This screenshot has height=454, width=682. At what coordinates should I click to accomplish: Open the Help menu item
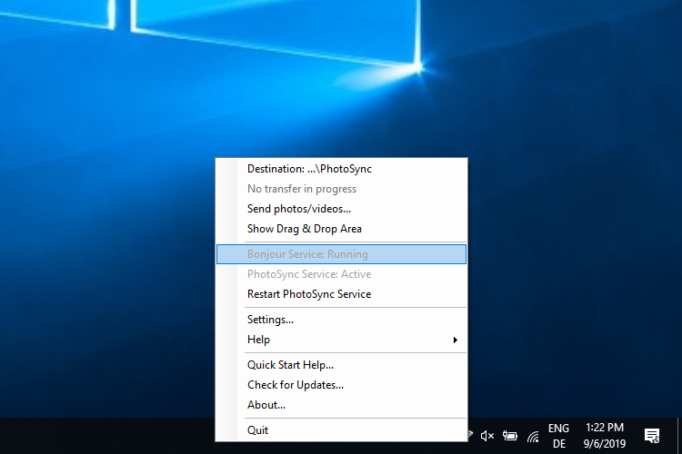coord(259,340)
